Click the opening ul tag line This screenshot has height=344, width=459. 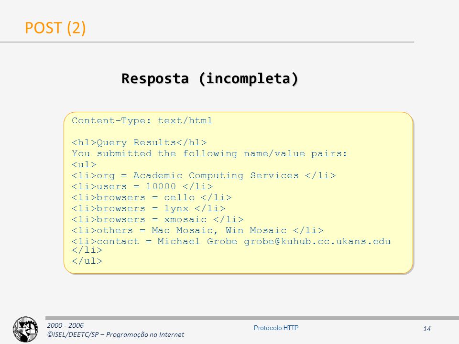click(x=84, y=164)
